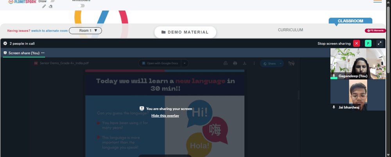This screenshot has width=391, height=157.
Task: Click the PlanetSpark logo
Action: click(x=22, y=2)
